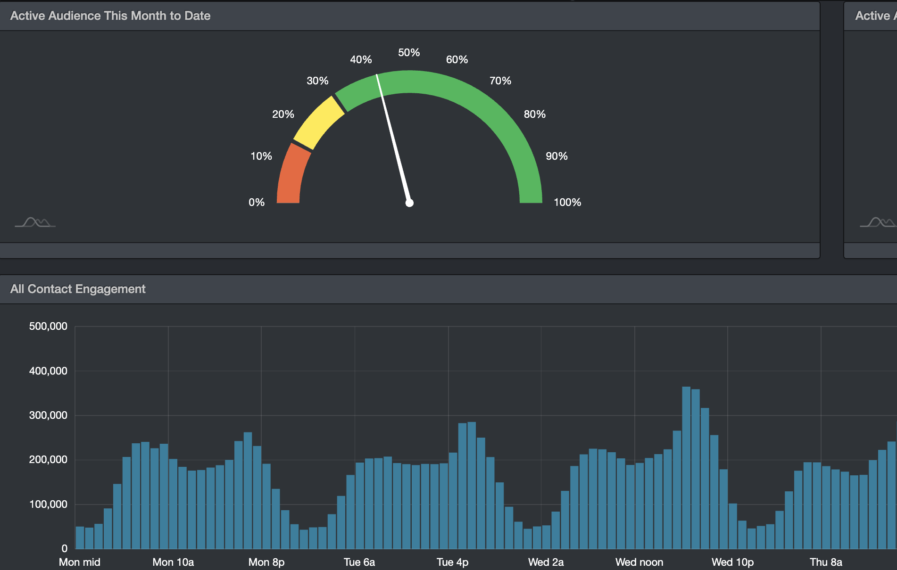Click the 0% gauge label
This screenshot has height=570, width=897.
click(x=257, y=203)
